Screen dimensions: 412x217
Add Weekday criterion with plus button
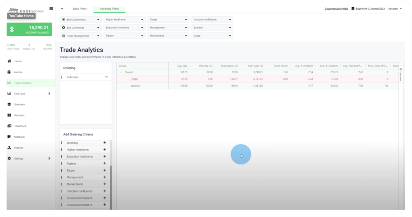[x=105, y=143]
